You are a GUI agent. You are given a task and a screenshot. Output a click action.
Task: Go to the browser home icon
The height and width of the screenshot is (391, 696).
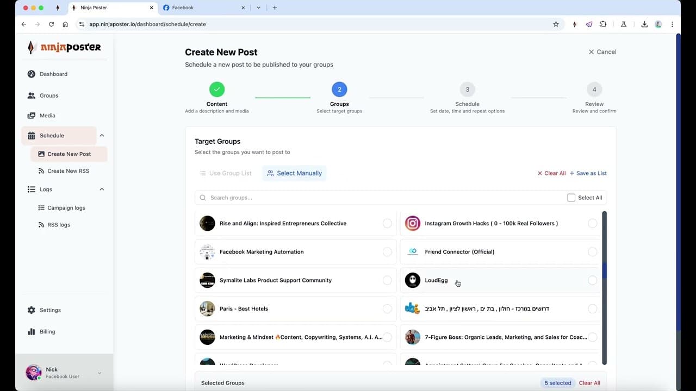click(x=65, y=24)
